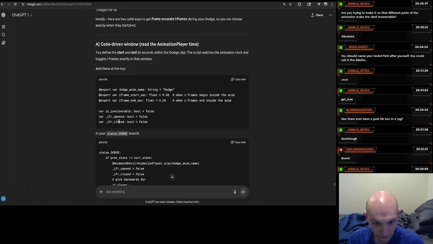Click the 20:34:34 chat timestamp
The image size is (433, 244).
[421, 47]
